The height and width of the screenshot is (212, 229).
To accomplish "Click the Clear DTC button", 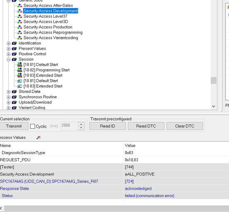I will click(x=185, y=126).
